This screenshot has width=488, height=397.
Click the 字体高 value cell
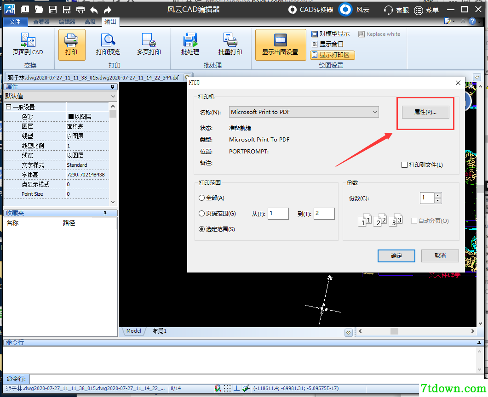(87, 175)
